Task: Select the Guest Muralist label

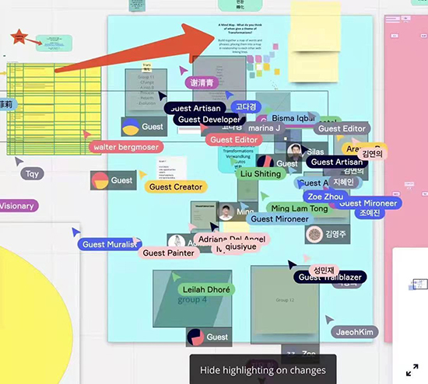Action: (x=110, y=244)
